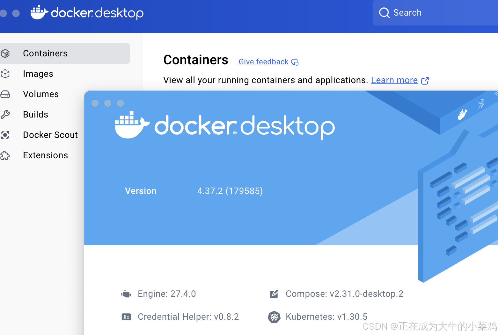Click the Docker Scout icon
The width and height of the screenshot is (498, 335).
[x=5, y=135]
